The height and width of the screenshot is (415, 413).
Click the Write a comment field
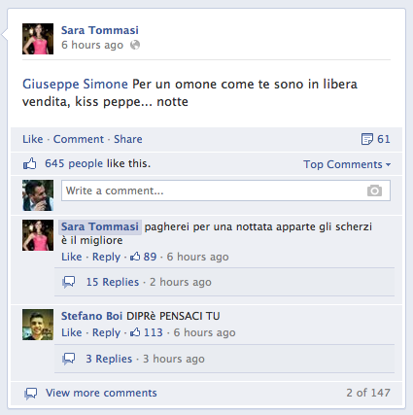point(225,190)
